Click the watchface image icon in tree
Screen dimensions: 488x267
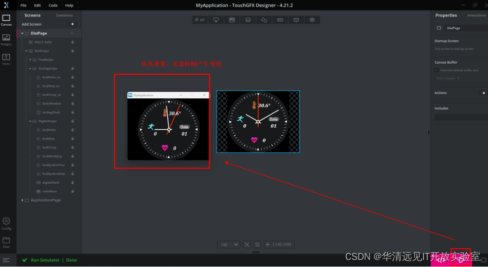click(x=38, y=192)
